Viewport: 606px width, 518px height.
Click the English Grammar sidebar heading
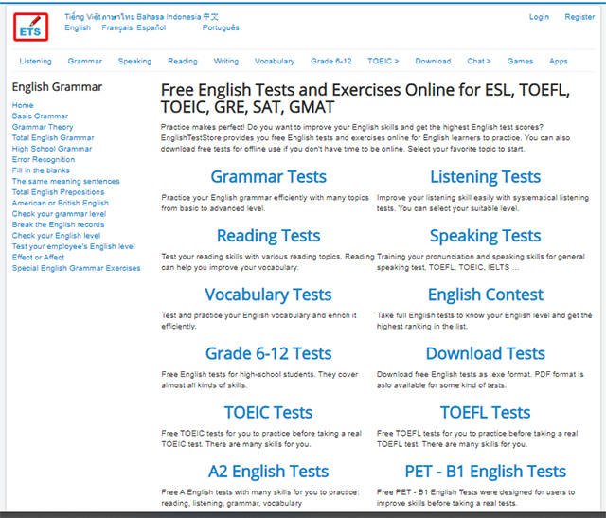[57, 87]
